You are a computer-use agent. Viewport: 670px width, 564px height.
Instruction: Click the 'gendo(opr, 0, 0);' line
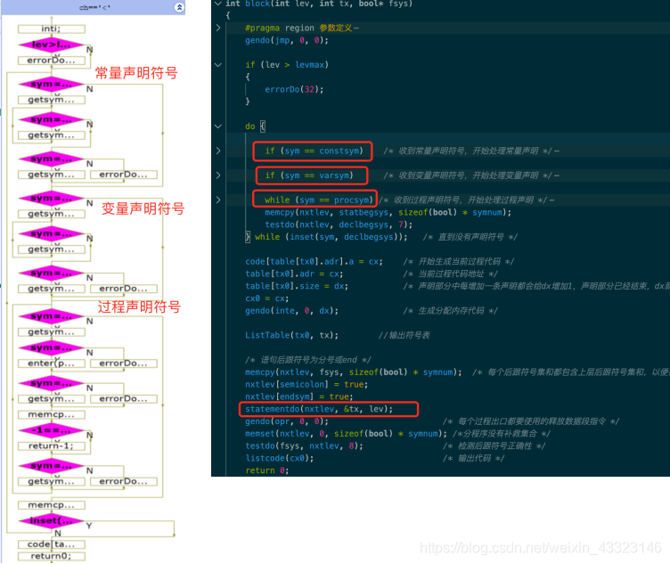tap(287, 421)
